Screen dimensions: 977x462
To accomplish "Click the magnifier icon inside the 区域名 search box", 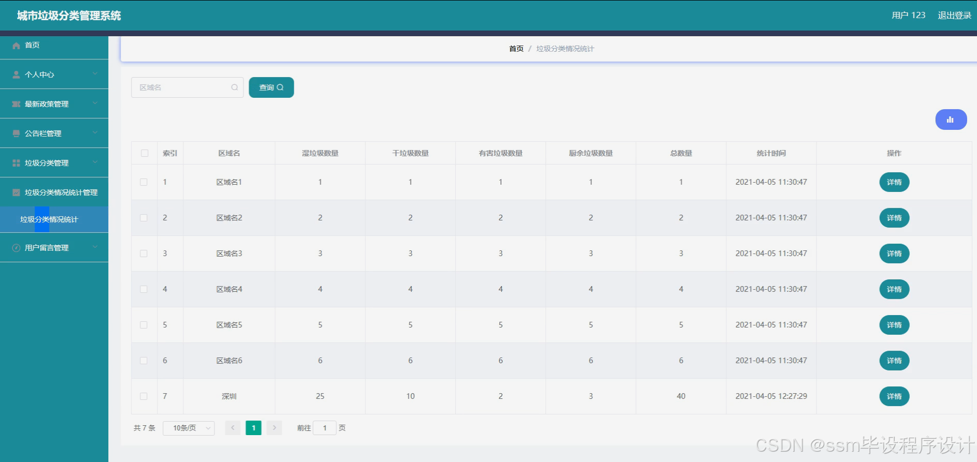I will point(235,87).
